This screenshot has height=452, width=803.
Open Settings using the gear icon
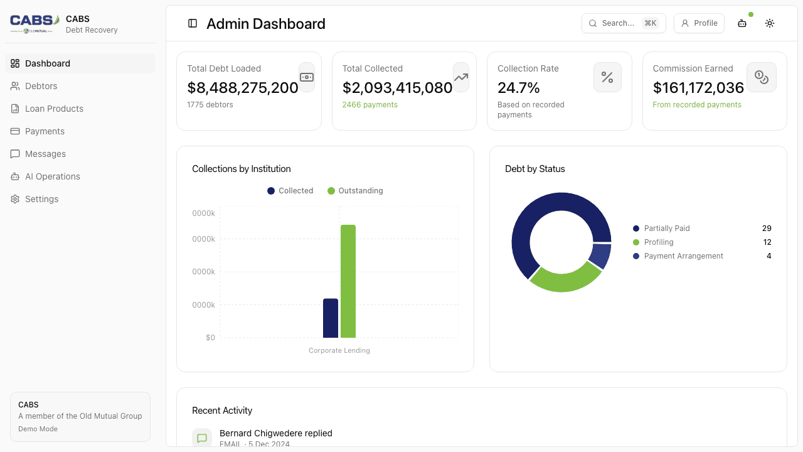pyautogui.click(x=14, y=199)
